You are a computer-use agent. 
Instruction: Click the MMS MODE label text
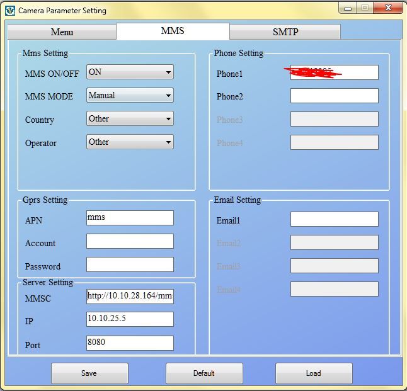49,96
